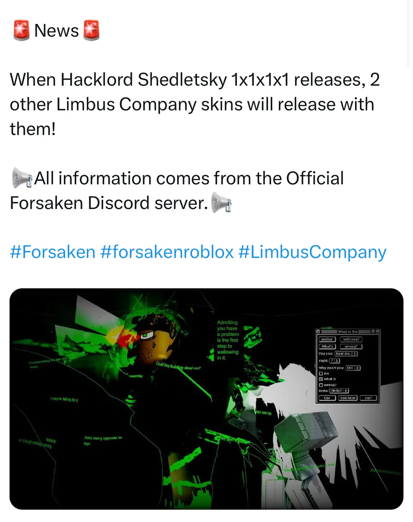The image size is (413, 522).
Task: Click the megaphone emoji after 'server.'
Action: (x=221, y=203)
